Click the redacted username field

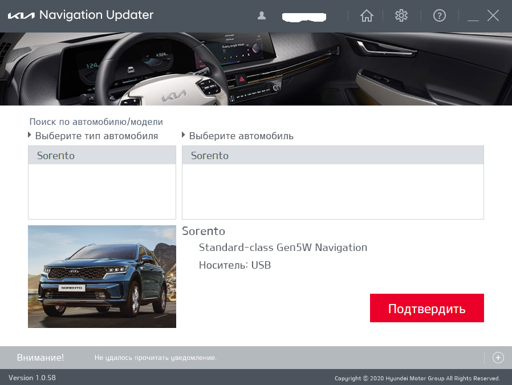tap(304, 17)
